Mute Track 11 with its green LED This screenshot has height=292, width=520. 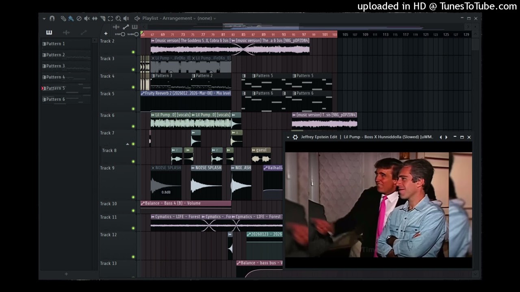click(x=133, y=228)
